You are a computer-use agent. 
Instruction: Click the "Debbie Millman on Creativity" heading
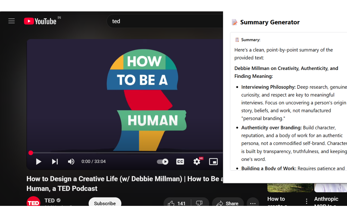tap(286, 72)
